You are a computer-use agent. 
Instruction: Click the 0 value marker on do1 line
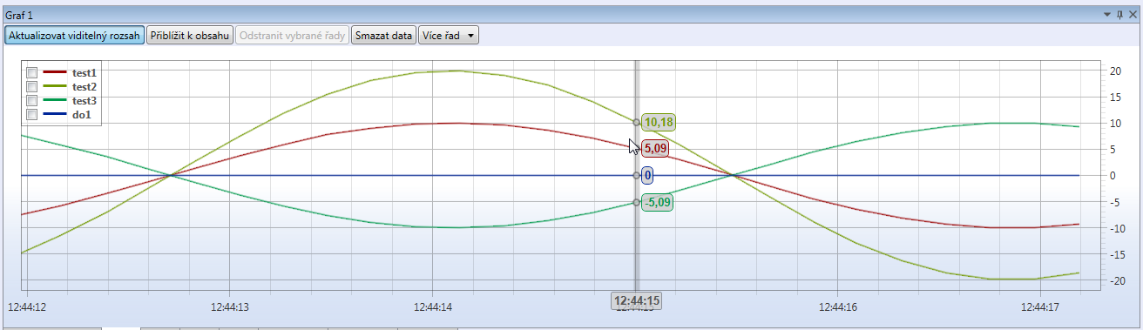point(647,176)
